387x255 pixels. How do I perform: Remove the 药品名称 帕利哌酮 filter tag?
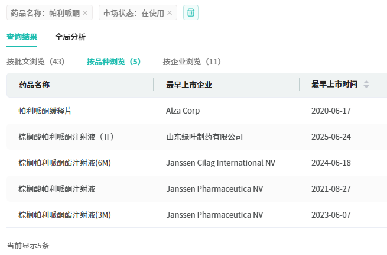point(85,12)
